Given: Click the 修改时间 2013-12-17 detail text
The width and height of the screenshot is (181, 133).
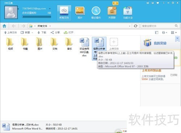Looking at the screenshot, I should point(62,129).
